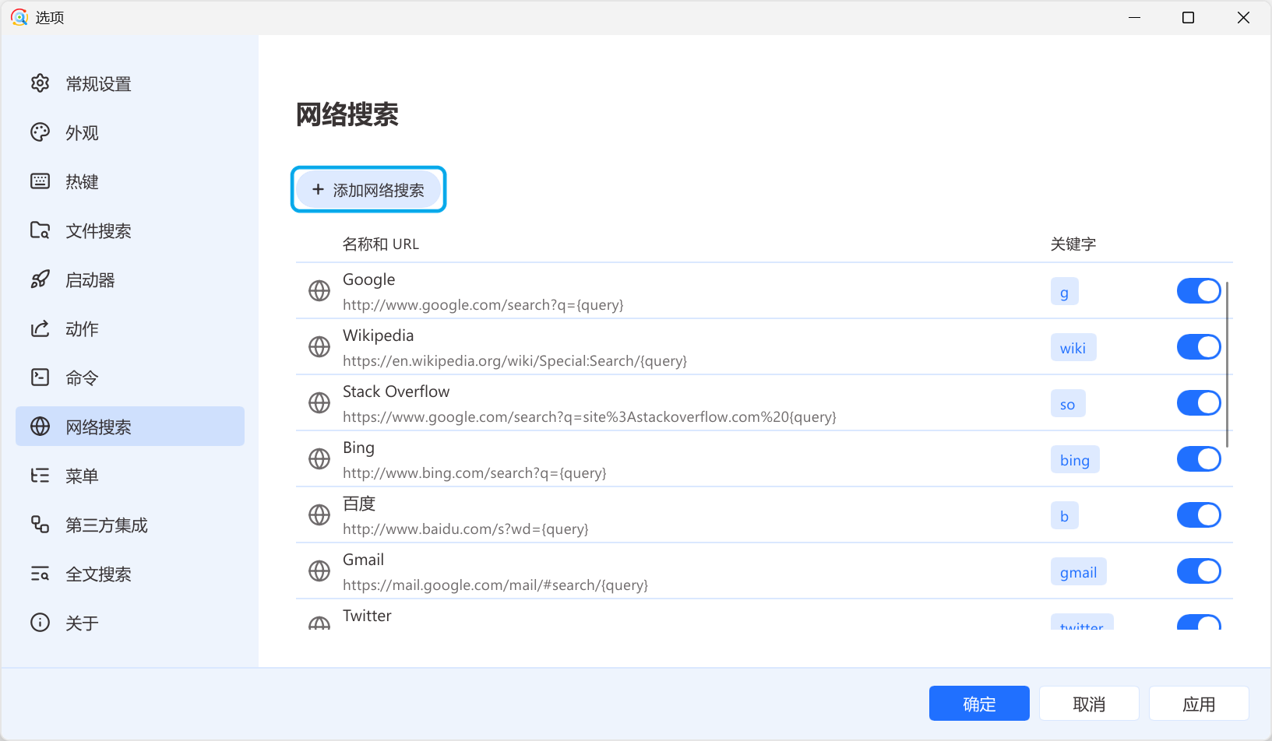Click the Stack Overflow search URL text
Screen dimensions: 1272x741
coord(590,417)
